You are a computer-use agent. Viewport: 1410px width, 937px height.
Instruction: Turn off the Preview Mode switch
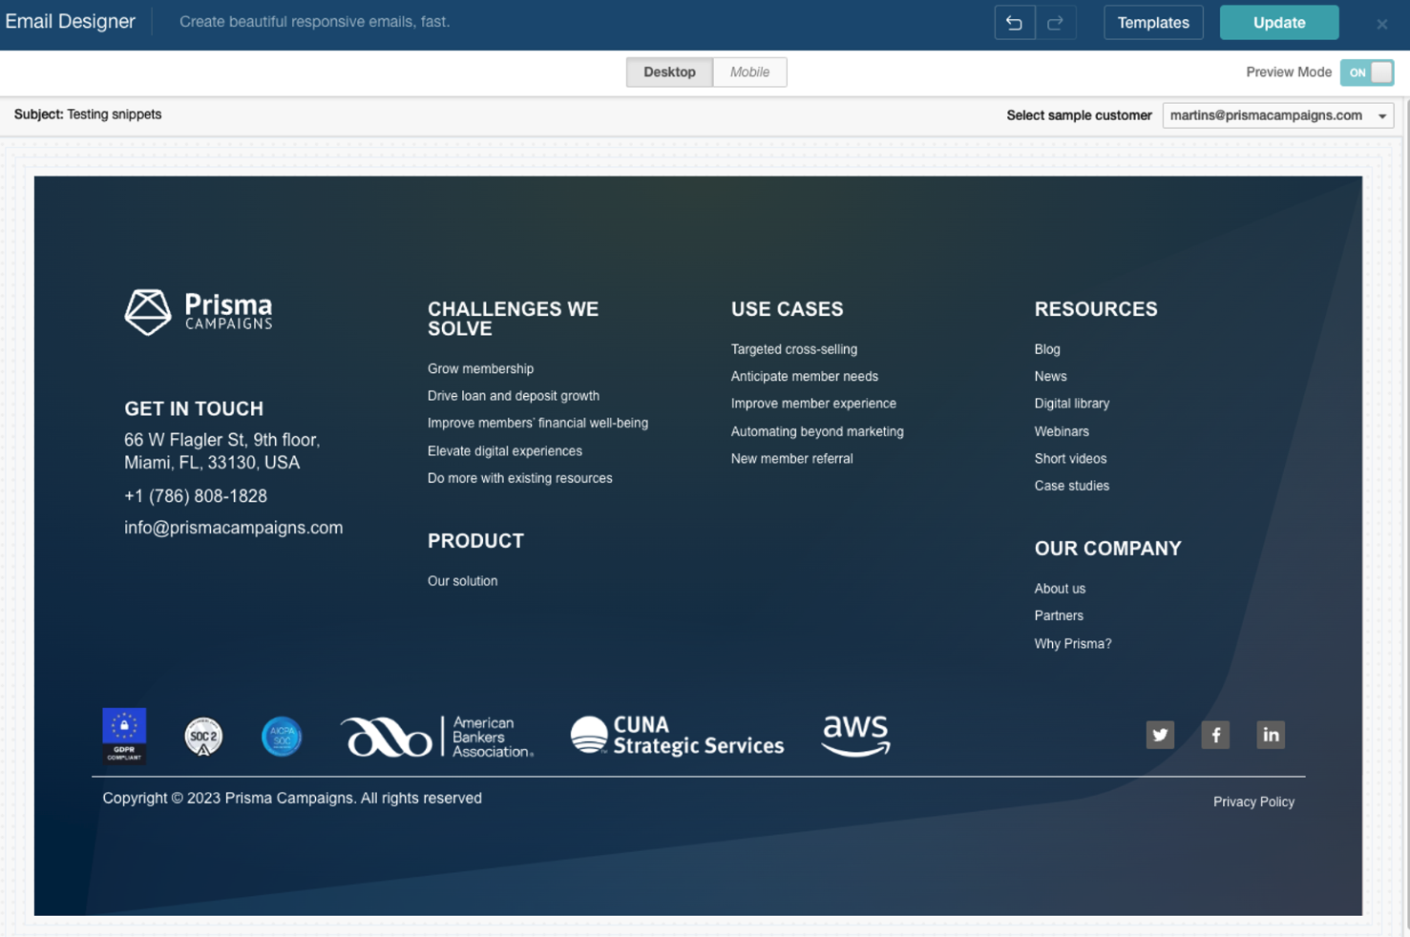1367,73
